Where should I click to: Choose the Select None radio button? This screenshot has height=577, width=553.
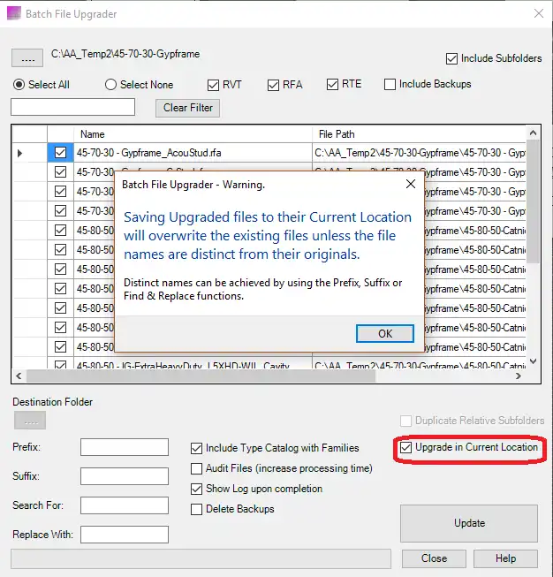(x=111, y=85)
